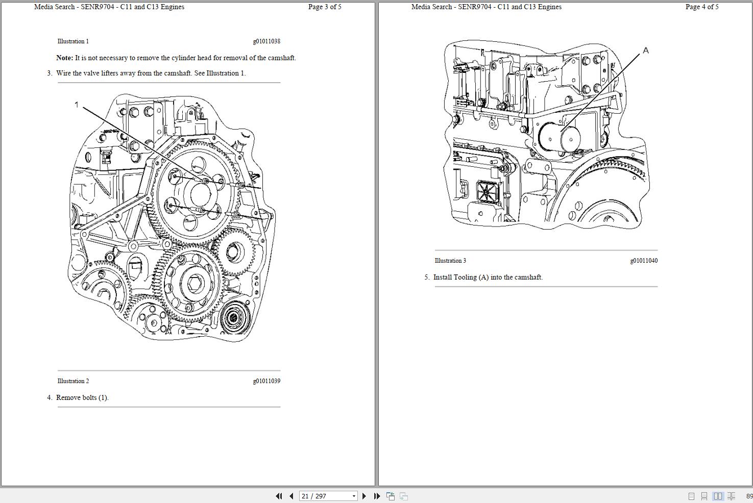Viewport: 753px width, 503px height.
Task: Advance to the next page
Action: click(364, 495)
